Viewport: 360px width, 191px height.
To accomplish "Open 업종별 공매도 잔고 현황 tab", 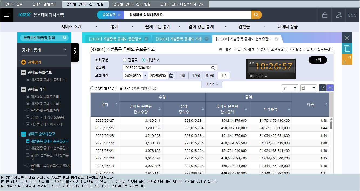I will (x=132, y=4).
